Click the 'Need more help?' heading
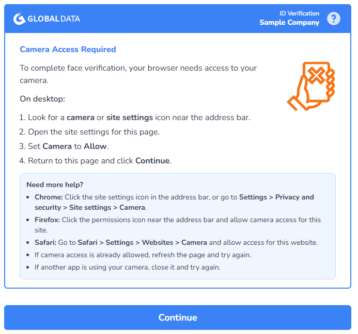 tap(55, 185)
